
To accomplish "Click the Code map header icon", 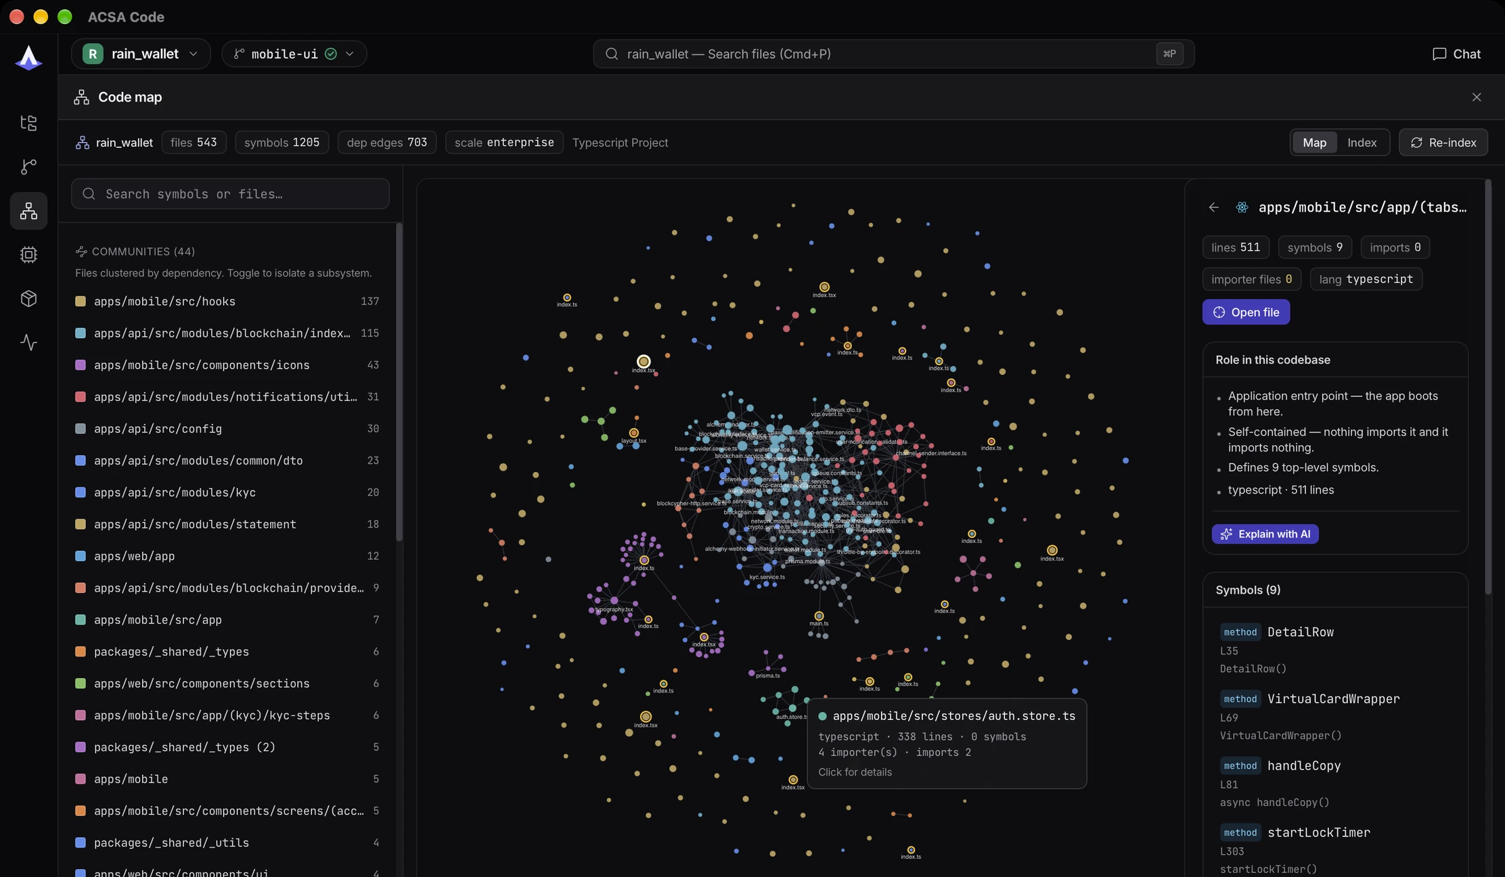I will pos(82,97).
